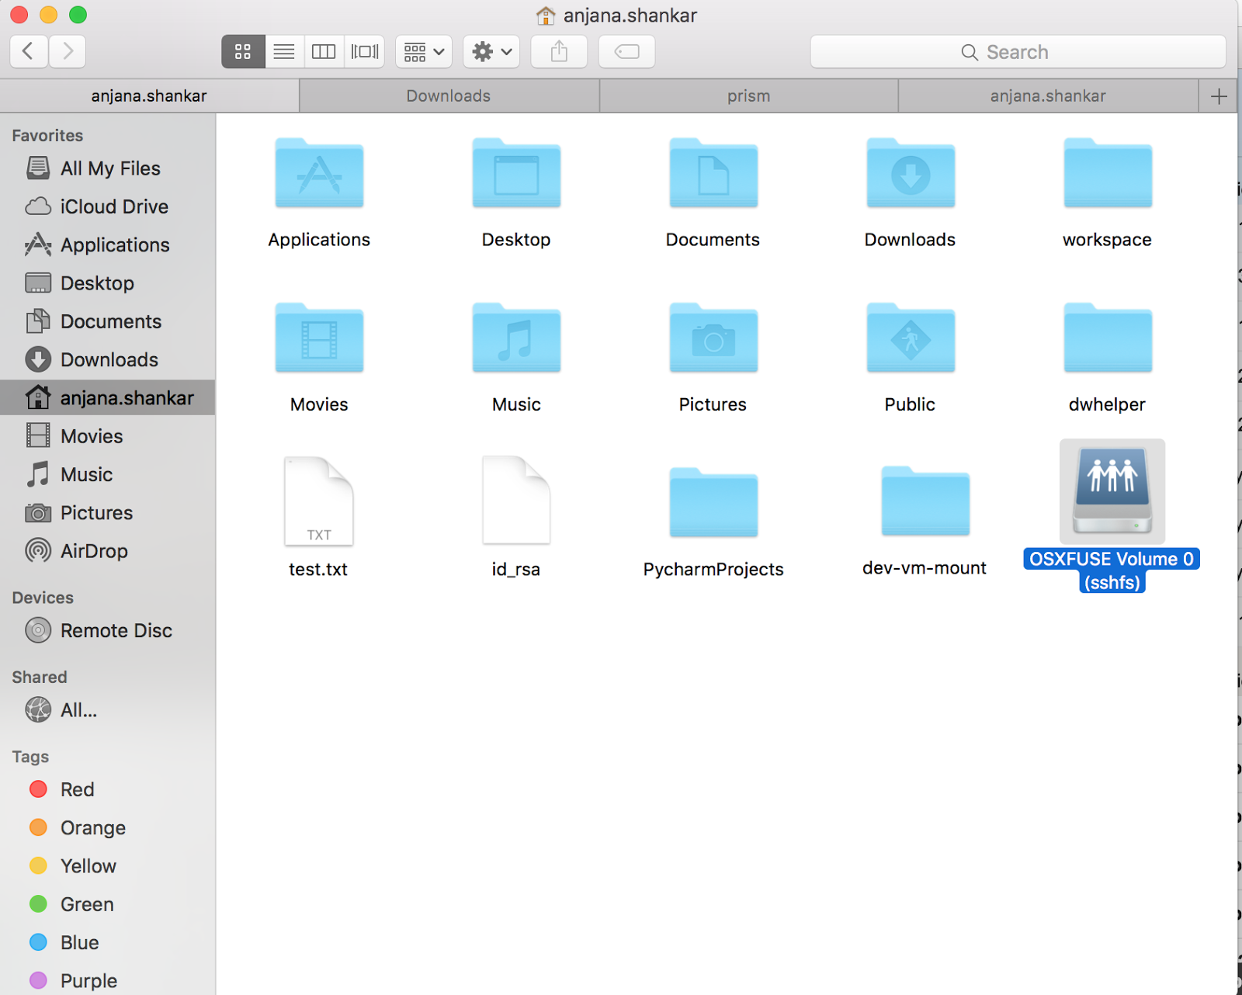
Task: Switch to list view mode
Action: point(284,52)
